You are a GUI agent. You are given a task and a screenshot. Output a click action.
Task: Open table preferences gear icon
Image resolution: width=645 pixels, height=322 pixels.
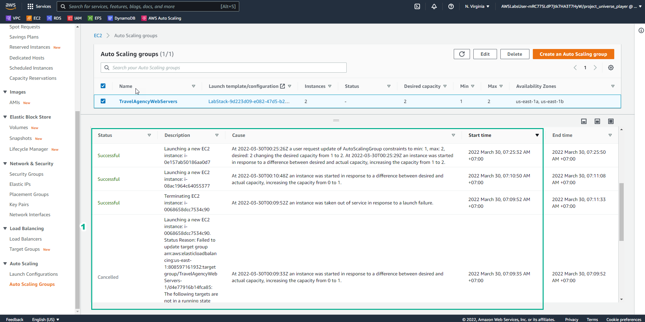(611, 68)
